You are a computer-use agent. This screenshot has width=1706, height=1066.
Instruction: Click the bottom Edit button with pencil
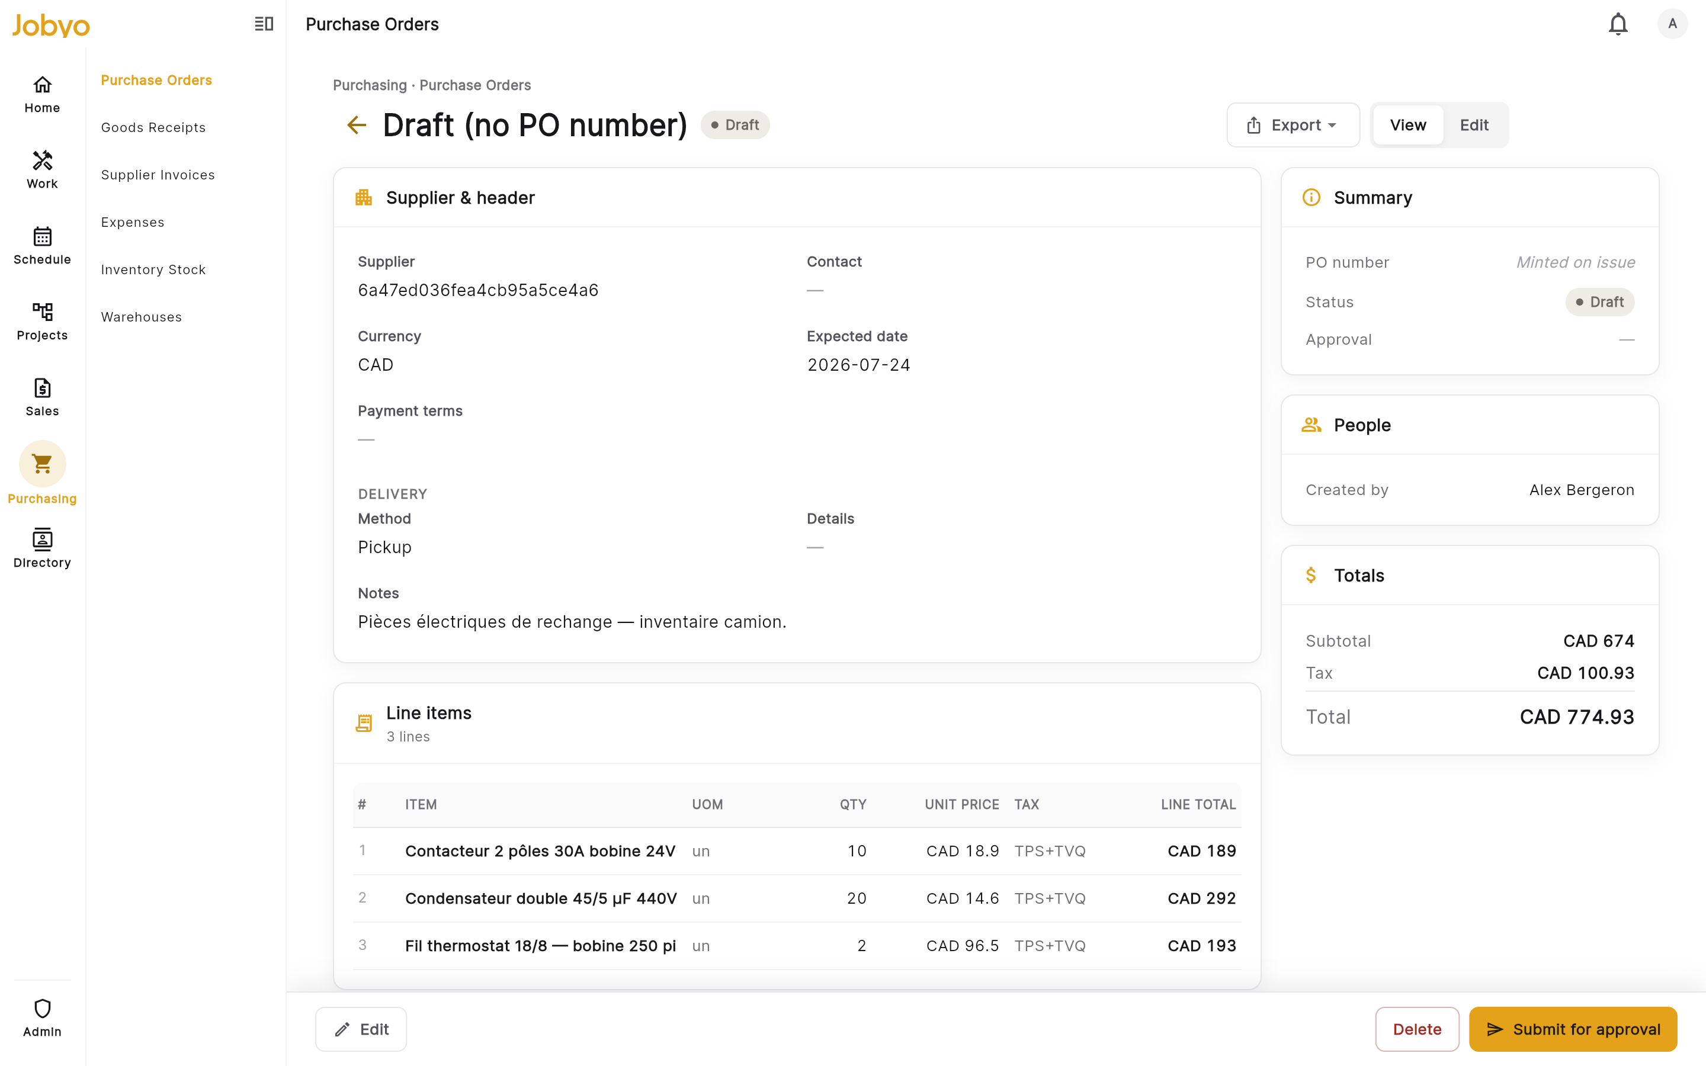(x=361, y=1029)
